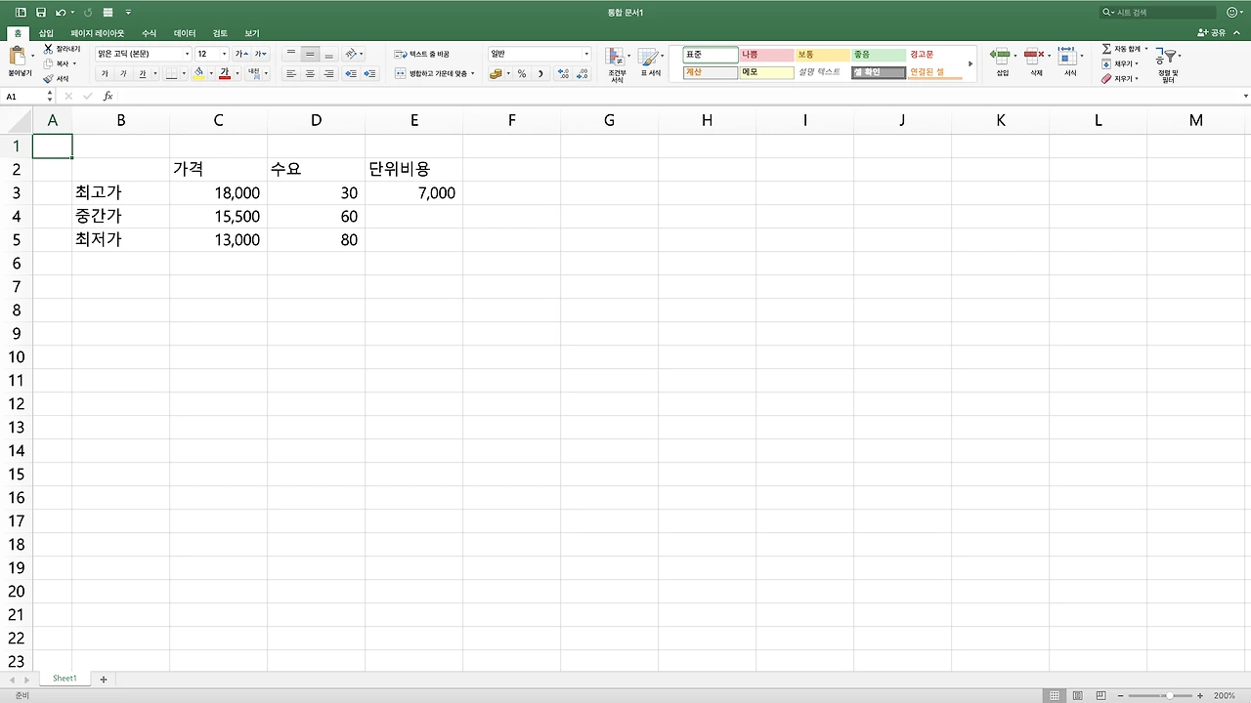Add a new sheet with the plus button
Screen dimensions: 1251x703
tap(103, 679)
